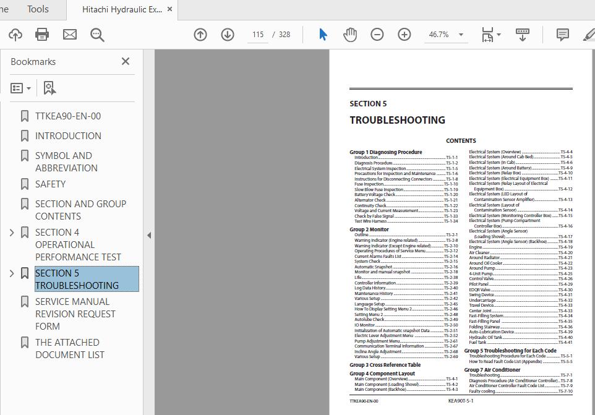Click the zoom out icon
This screenshot has height=415, width=595.
(377, 34)
